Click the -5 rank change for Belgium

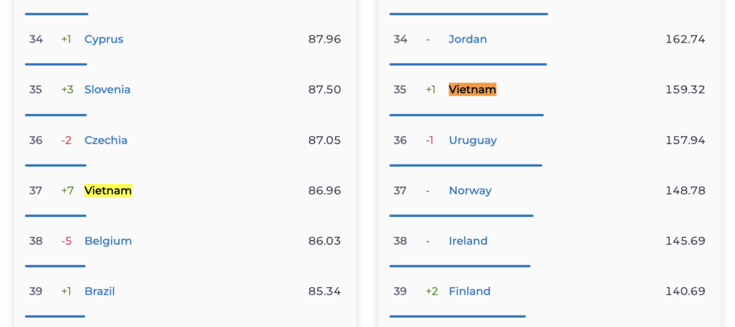tap(67, 241)
